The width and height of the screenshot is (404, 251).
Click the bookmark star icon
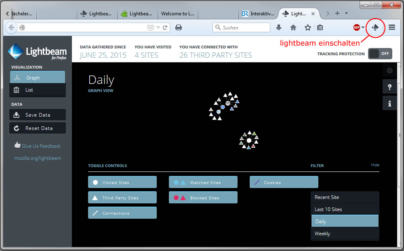[307, 27]
